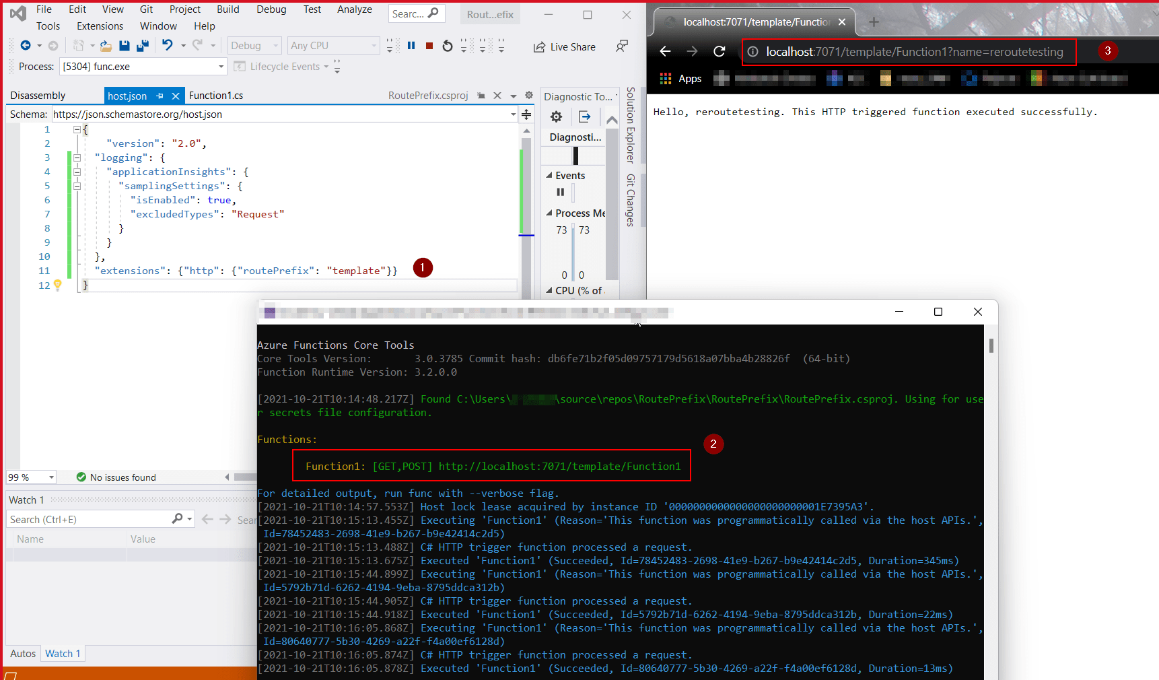Pause event collection in the Events section
This screenshot has height=680, width=1159.
561,192
